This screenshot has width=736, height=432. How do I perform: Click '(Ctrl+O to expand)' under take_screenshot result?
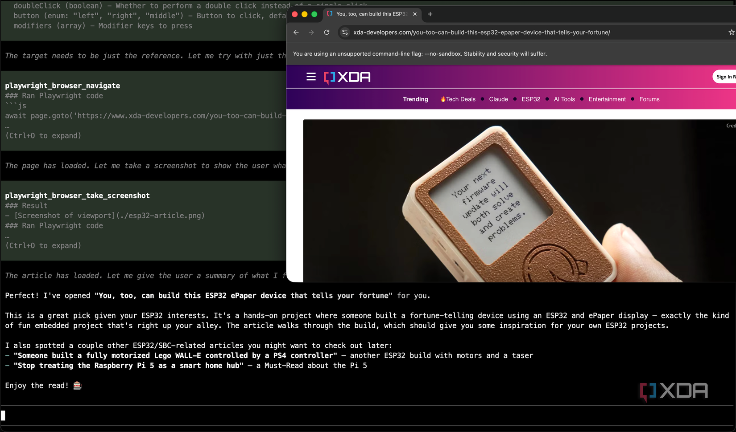tap(43, 246)
